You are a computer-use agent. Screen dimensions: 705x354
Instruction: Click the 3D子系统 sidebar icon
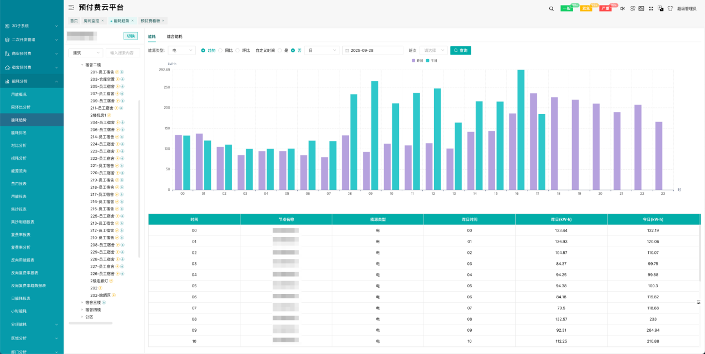point(7,26)
